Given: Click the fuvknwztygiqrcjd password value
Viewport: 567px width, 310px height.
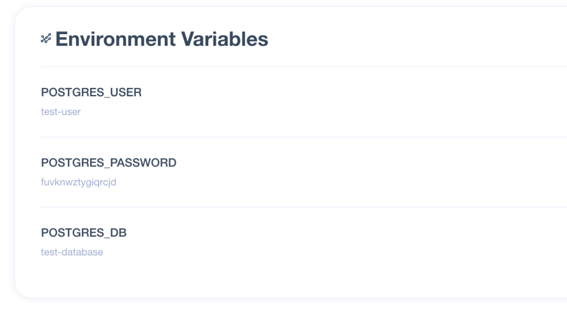Looking at the screenshot, I should [x=79, y=182].
